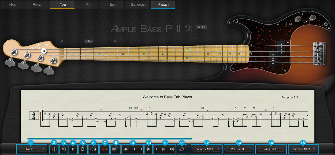Open the Velocity 100% dropdown

click(207, 149)
